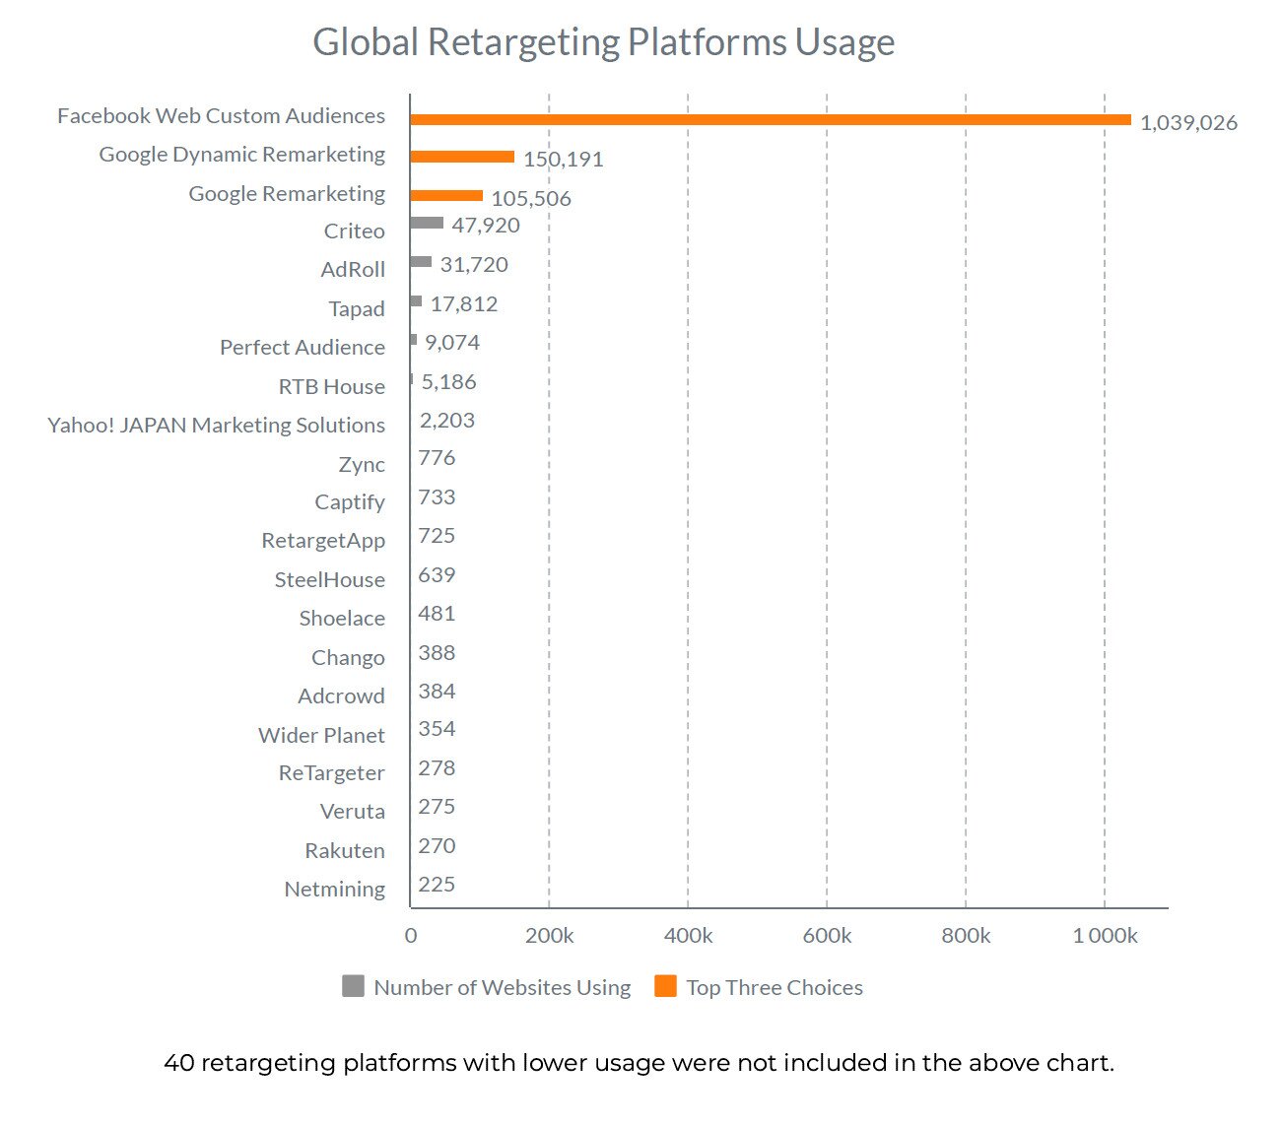Click the value label 275
1281x1125 pixels.
tap(438, 807)
